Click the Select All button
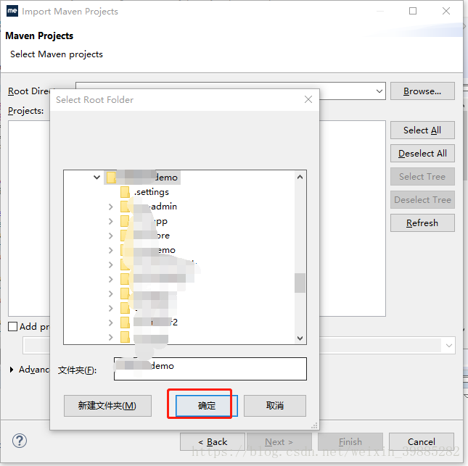The height and width of the screenshot is (466, 468). pyautogui.click(x=422, y=130)
